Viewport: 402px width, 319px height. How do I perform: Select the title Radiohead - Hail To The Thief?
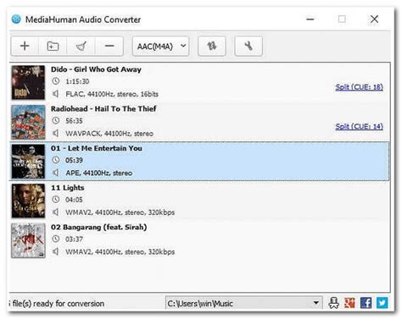point(103,109)
